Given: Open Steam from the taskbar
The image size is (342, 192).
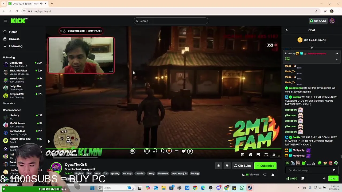Looking at the screenshot, I should point(250,188).
